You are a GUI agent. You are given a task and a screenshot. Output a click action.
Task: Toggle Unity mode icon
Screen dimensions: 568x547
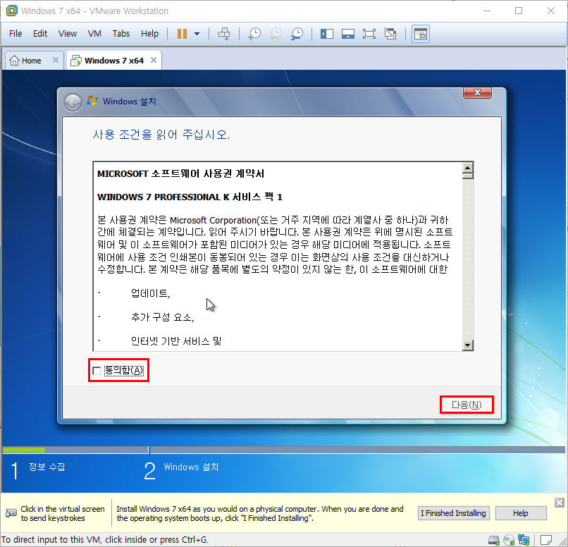(x=390, y=34)
